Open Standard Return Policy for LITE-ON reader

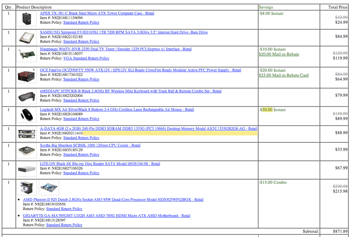(x=81, y=173)
